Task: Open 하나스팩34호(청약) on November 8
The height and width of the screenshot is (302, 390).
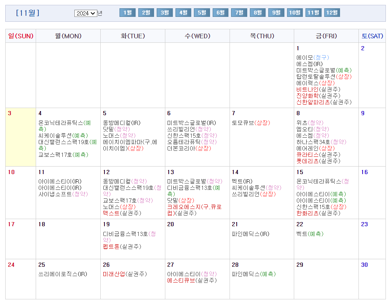Action: (x=321, y=142)
